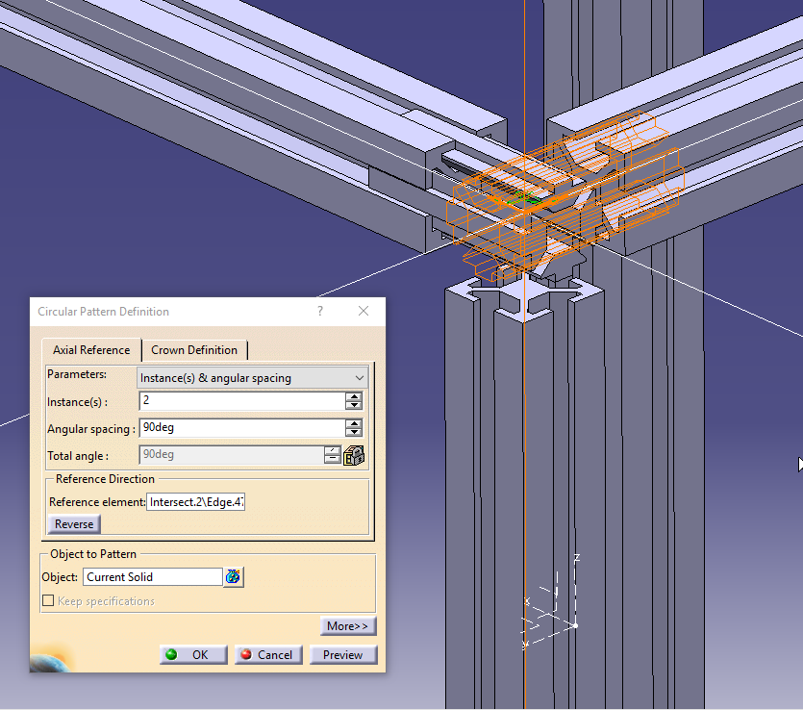Screen dimensions: 803x710
Task: Switch to the Crown Definition tab
Action: point(194,350)
